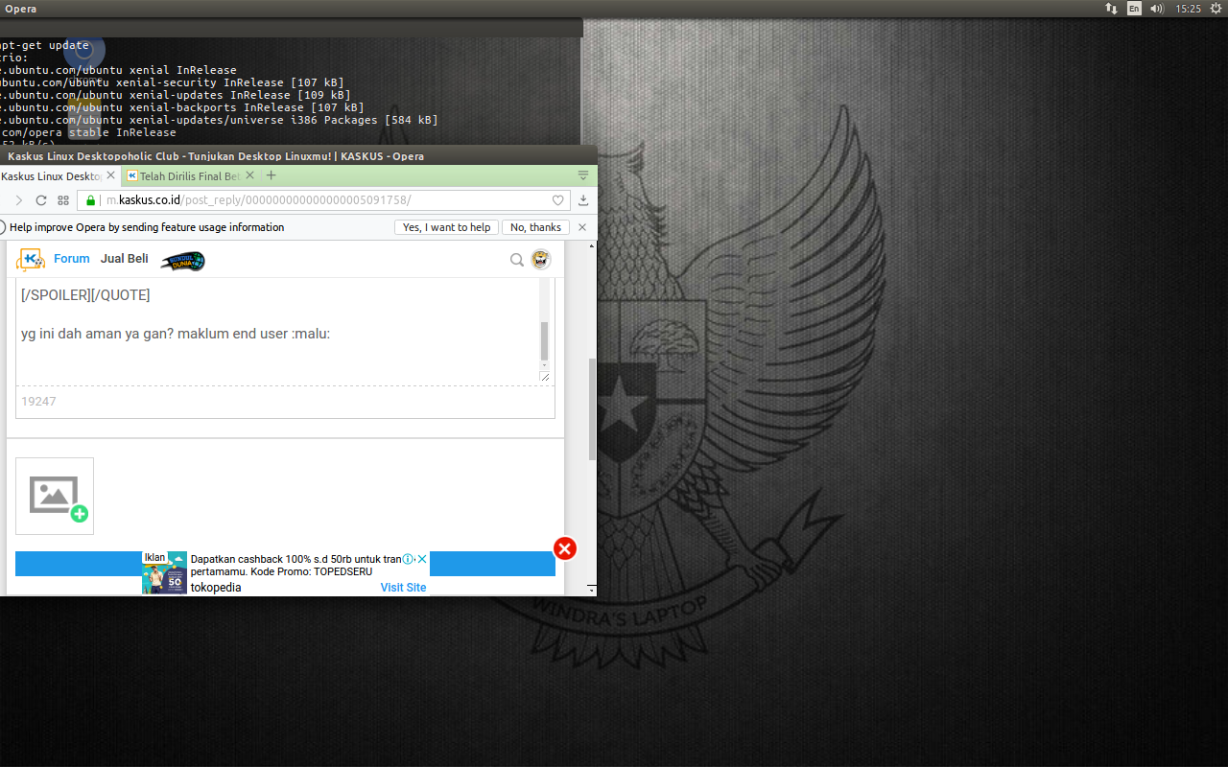Click the reply textarea inner scrollbar
1228x767 pixels.
(544, 340)
